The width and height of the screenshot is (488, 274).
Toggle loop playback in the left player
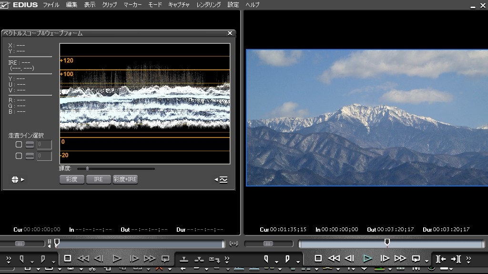[165, 258]
